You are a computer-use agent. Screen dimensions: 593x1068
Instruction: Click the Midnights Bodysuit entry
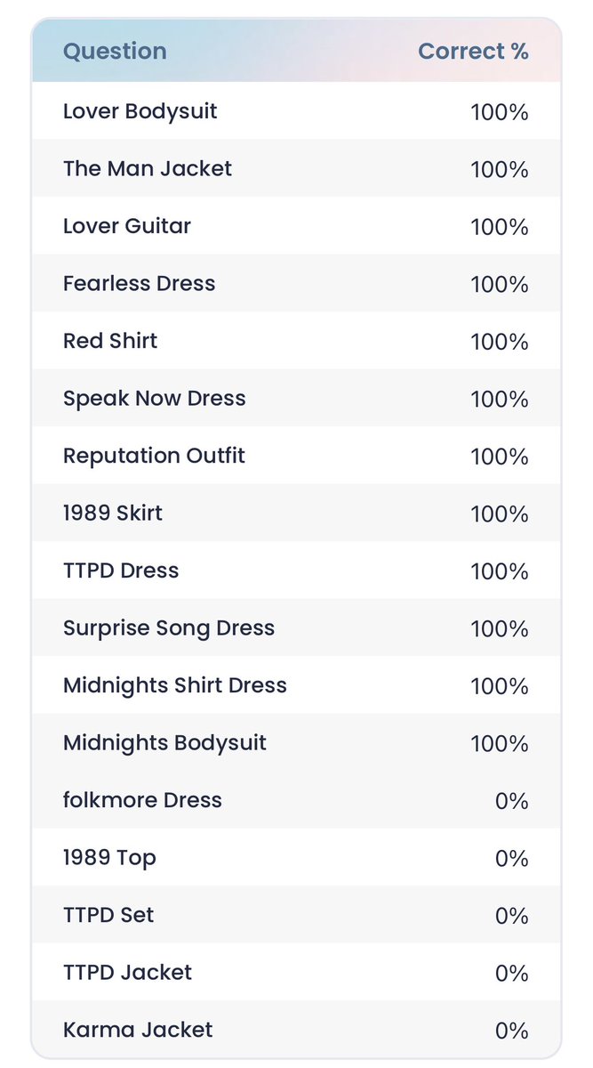click(x=296, y=742)
